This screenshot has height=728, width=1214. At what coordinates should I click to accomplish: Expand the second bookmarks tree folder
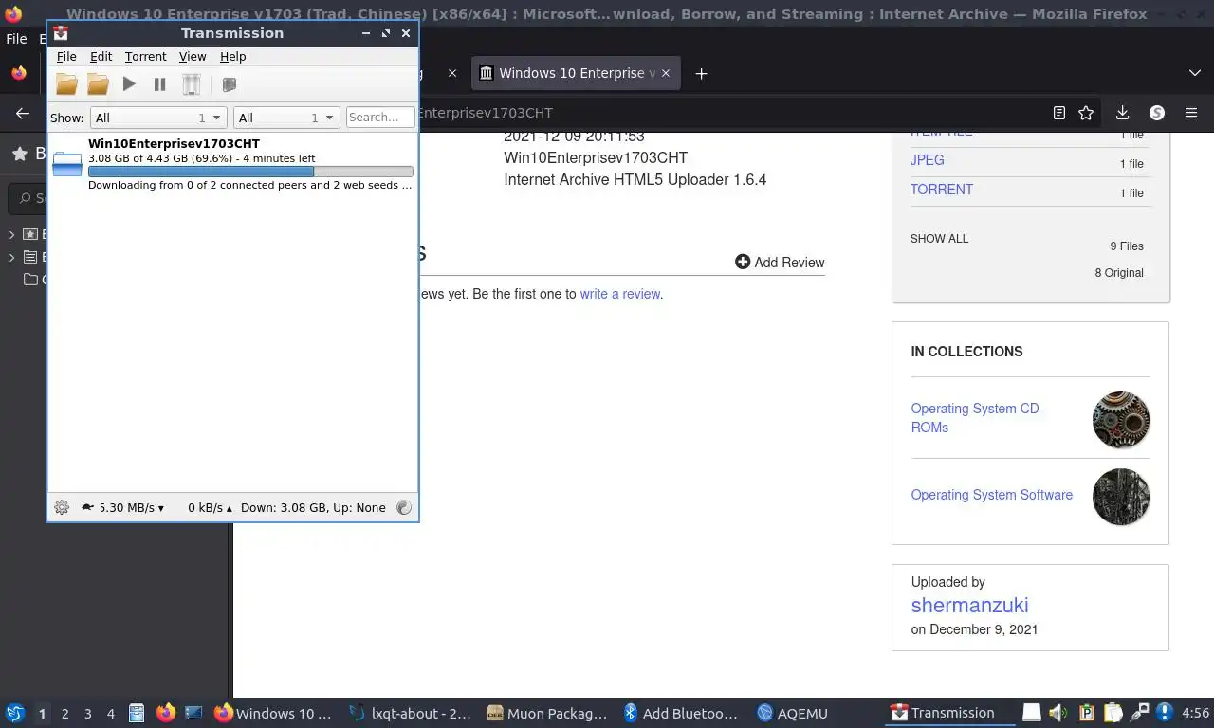[x=12, y=257]
